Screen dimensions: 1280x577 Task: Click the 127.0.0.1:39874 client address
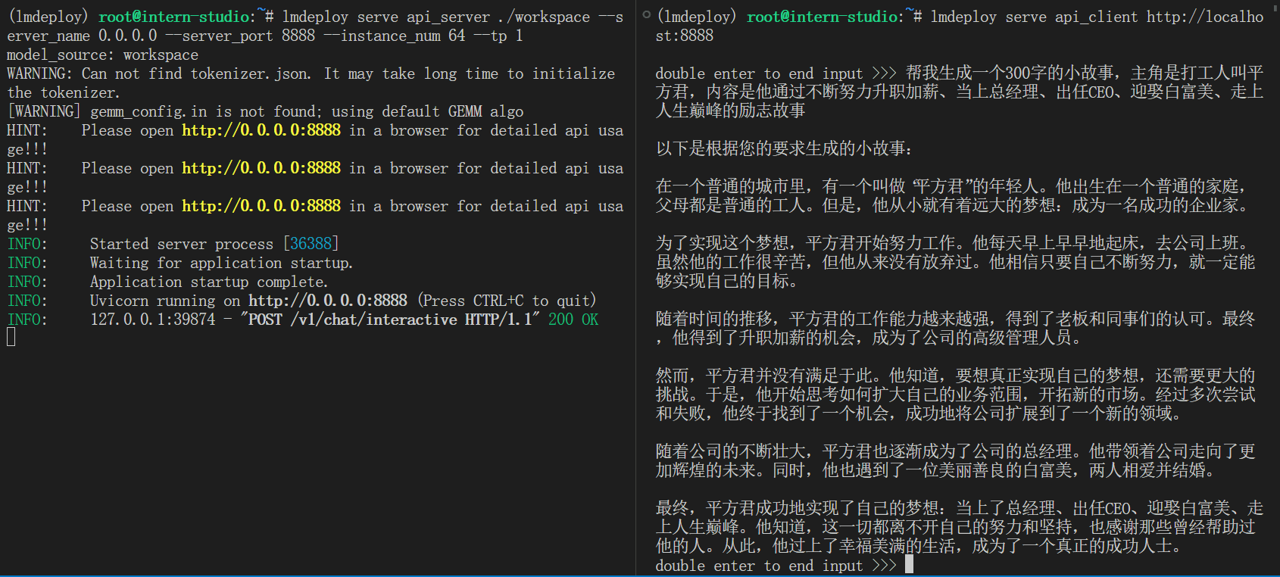coord(152,320)
